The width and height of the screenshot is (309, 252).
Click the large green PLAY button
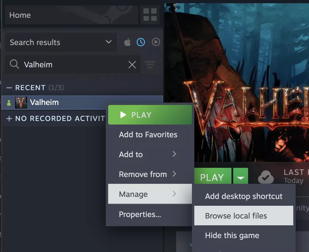tap(213, 176)
